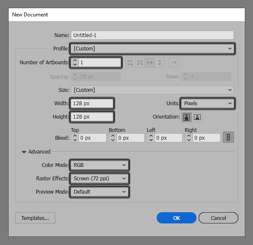The width and height of the screenshot is (253, 245).
Task: Click the Number of Artboards field
Action: [100, 63]
